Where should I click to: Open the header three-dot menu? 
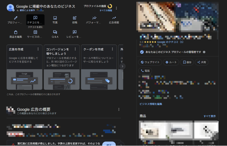point(116,8)
